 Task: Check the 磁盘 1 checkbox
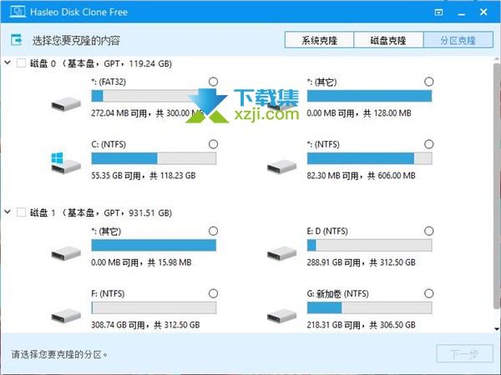[x=21, y=212]
